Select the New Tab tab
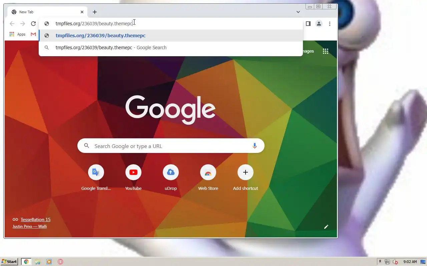427x266 pixels. pyautogui.click(x=47, y=12)
